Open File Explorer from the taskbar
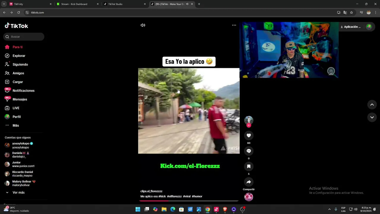 point(164,209)
